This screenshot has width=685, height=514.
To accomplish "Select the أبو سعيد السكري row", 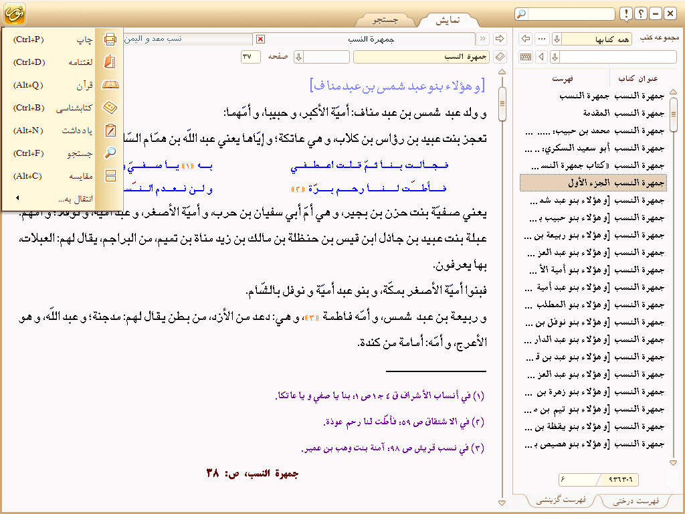I will (593, 148).
